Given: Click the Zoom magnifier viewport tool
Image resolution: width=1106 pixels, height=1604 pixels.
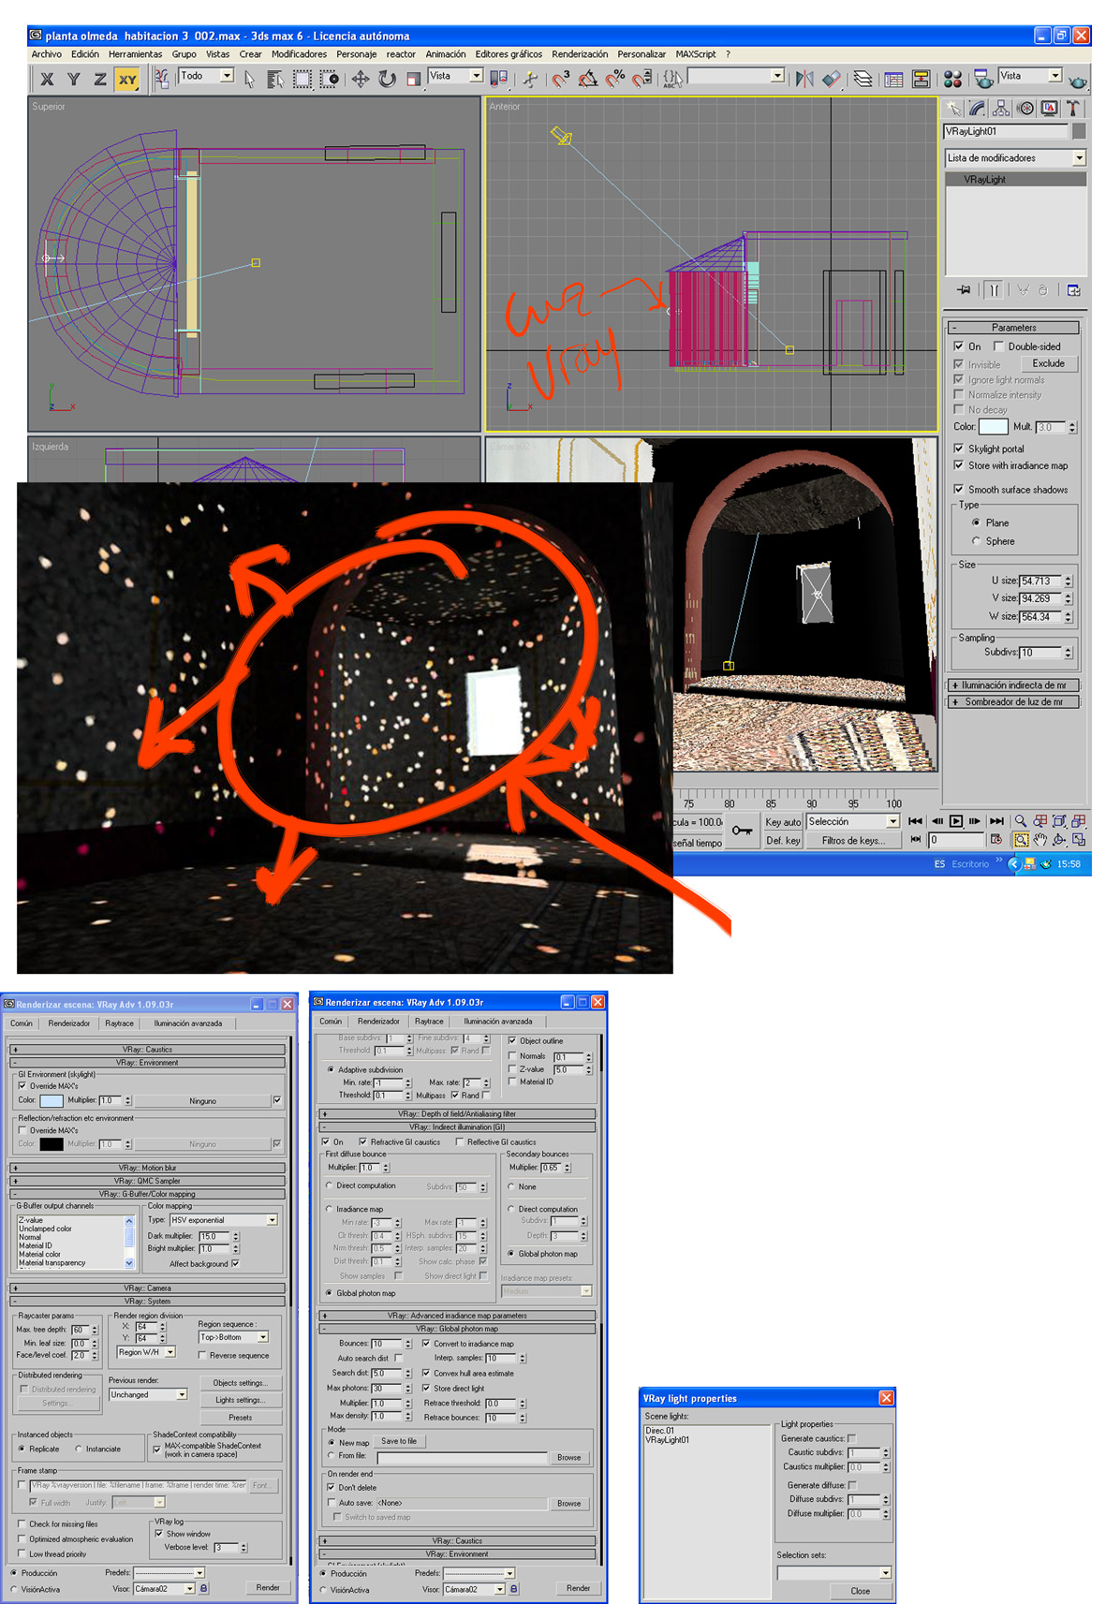Looking at the screenshot, I should point(1021,821).
